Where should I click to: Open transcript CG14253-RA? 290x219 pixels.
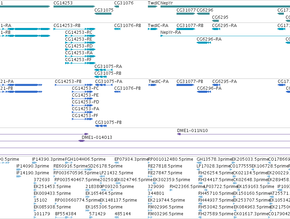[x=79, y=53]
